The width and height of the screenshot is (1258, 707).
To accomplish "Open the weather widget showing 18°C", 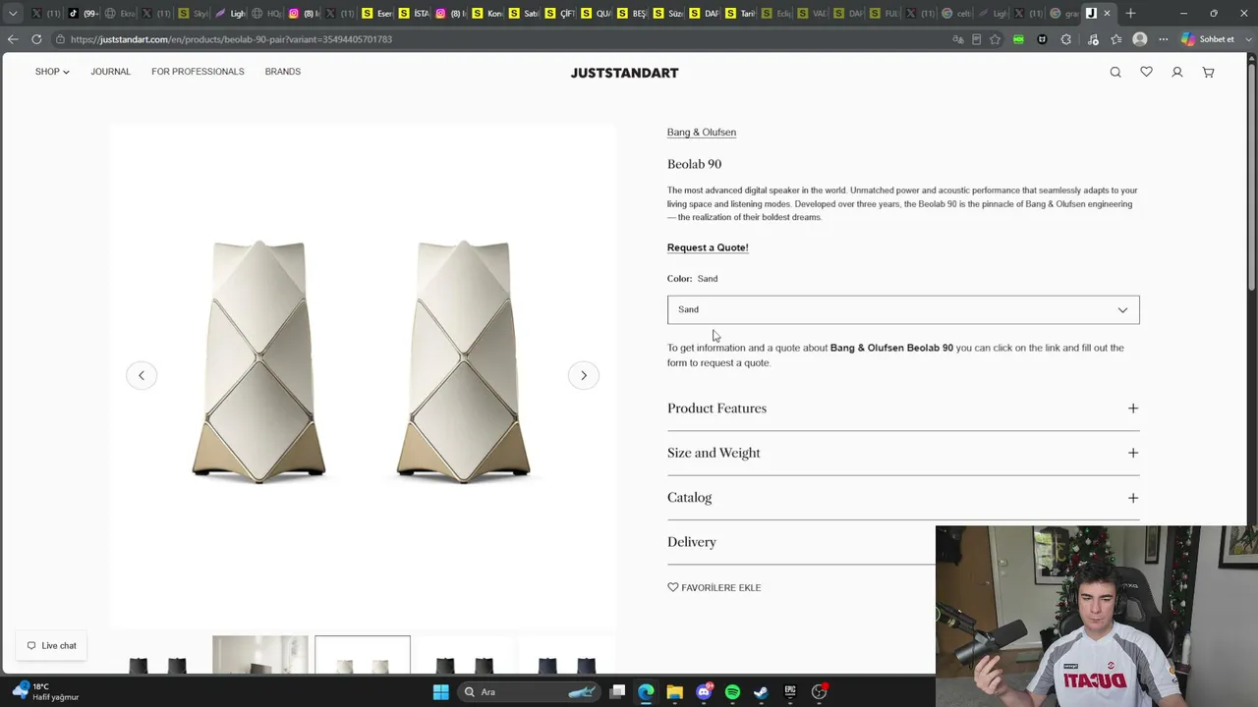I will [x=45, y=691].
